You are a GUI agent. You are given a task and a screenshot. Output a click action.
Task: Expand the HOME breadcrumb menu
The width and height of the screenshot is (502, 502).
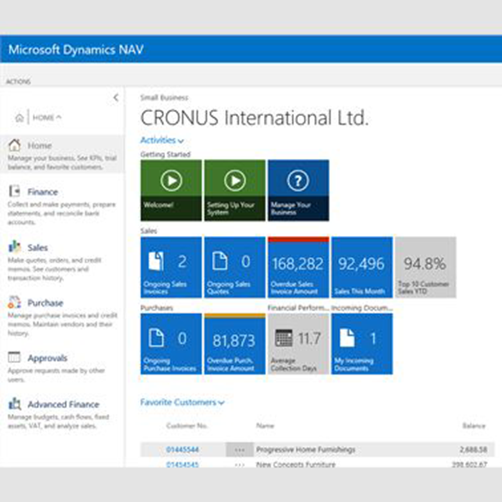point(47,118)
